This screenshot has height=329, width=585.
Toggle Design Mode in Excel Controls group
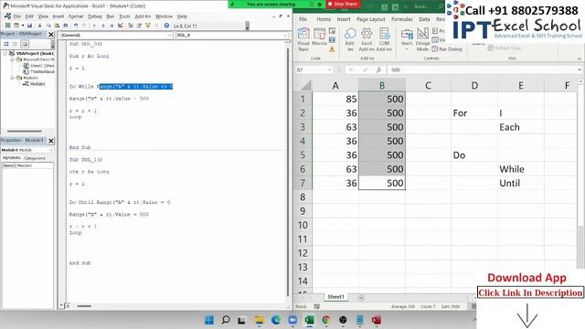point(422,39)
